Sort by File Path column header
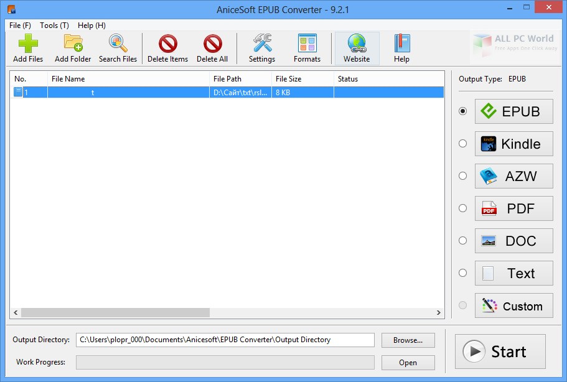The width and height of the screenshot is (567, 382). pos(240,79)
